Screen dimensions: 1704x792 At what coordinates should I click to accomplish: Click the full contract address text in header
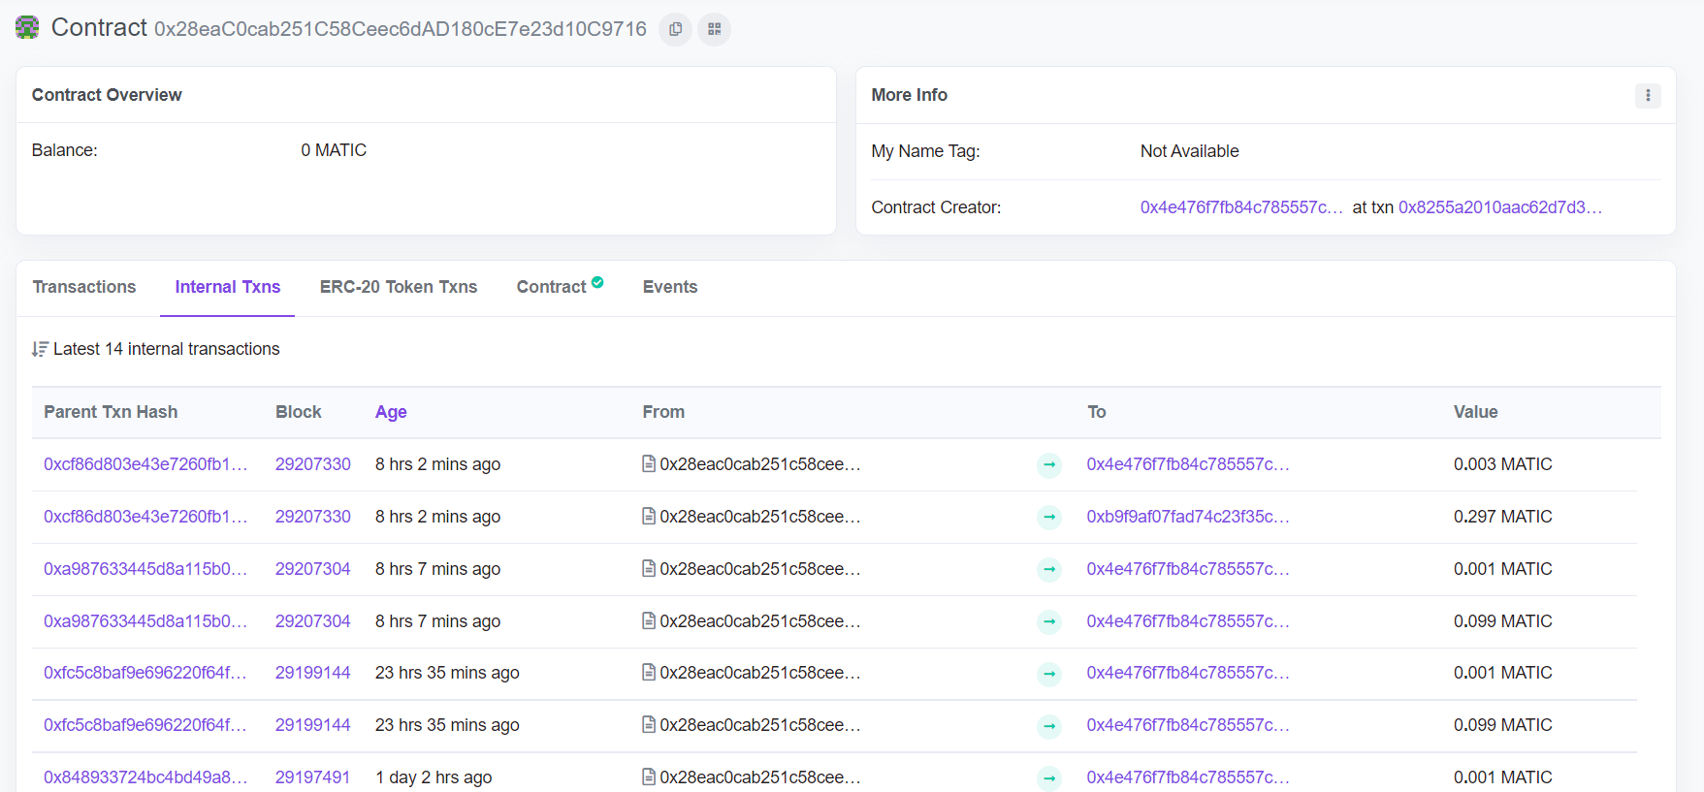click(x=401, y=29)
